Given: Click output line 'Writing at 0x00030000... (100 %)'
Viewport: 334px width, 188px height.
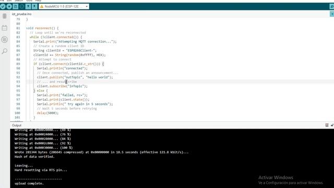Looking at the screenshot, I should (43, 148).
